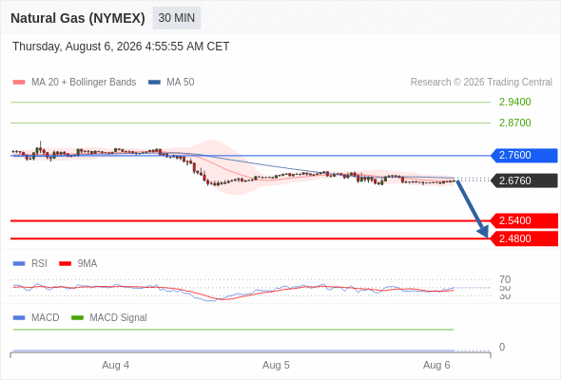Toggle the MA 20 + Bollinger Bands legend label
The width and height of the screenshot is (561, 380).
(84, 83)
